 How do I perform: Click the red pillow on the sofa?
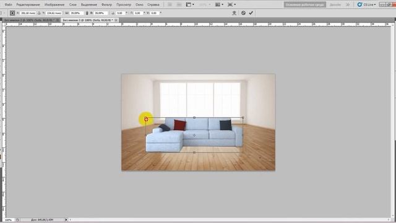pos(180,125)
